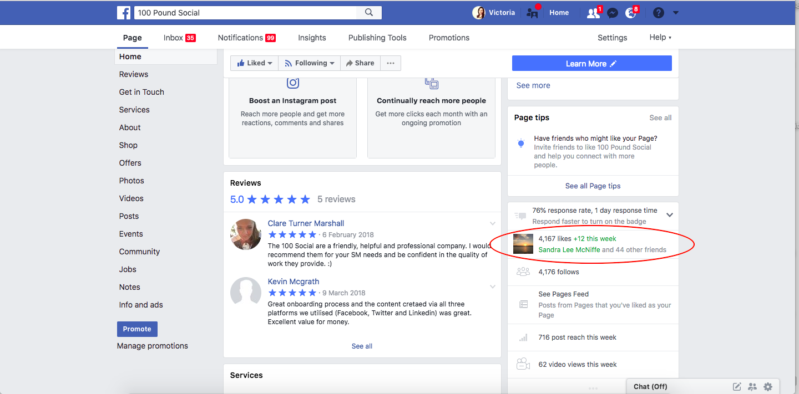
Task: Open the Settings tab
Action: tap(612, 38)
